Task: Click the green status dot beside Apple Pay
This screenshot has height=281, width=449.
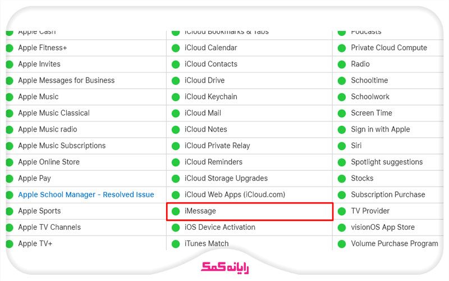Action: [x=9, y=179]
